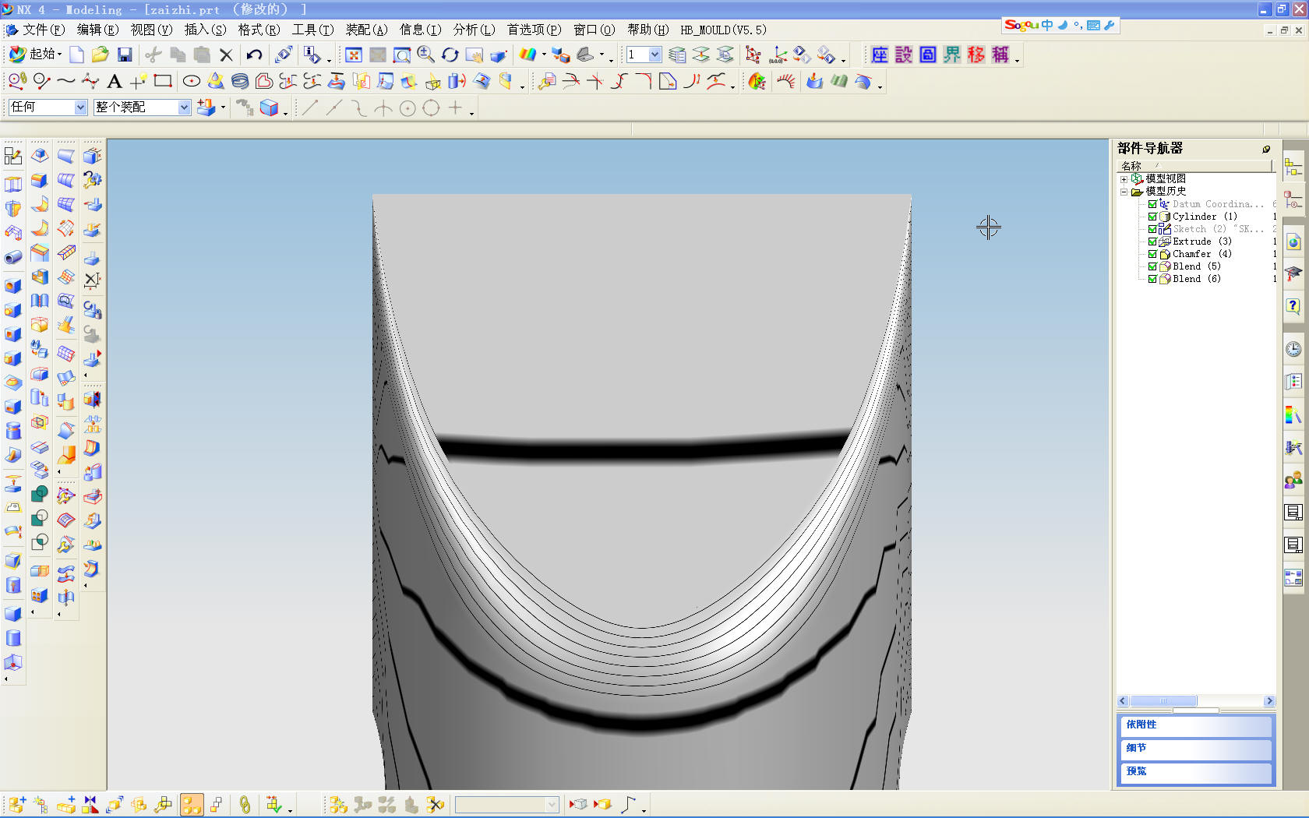The width and height of the screenshot is (1309, 818).
Task: Open the 分析(L) menu
Action: pyautogui.click(x=475, y=30)
